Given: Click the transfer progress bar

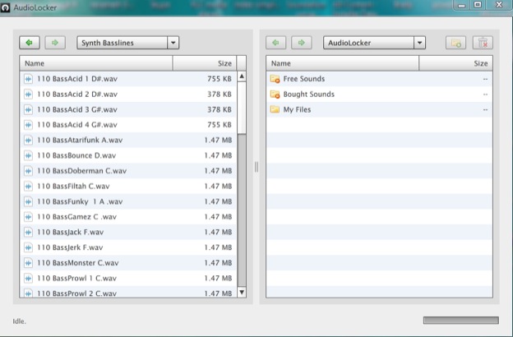Looking at the screenshot, I should (461, 320).
